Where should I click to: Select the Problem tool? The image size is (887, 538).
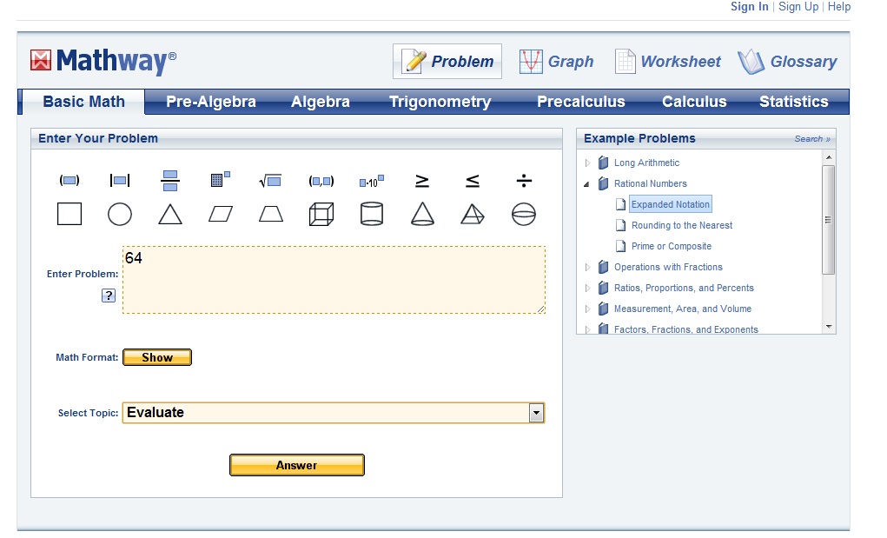(447, 61)
